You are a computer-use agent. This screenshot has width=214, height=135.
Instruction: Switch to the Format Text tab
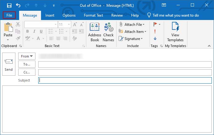pos(93,15)
